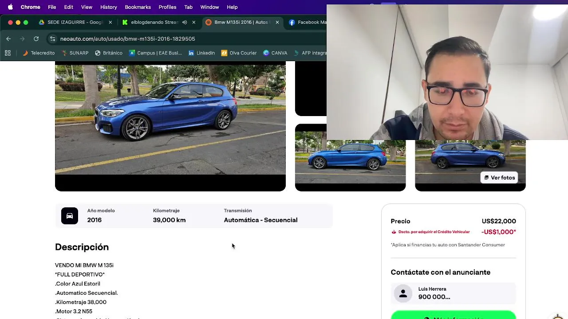The width and height of the screenshot is (568, 319).
Task: Switch to the Facebook tab
Action: point(307,22)
